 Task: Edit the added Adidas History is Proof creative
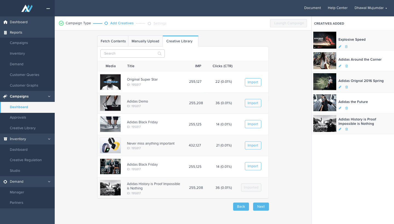[340, 129]
